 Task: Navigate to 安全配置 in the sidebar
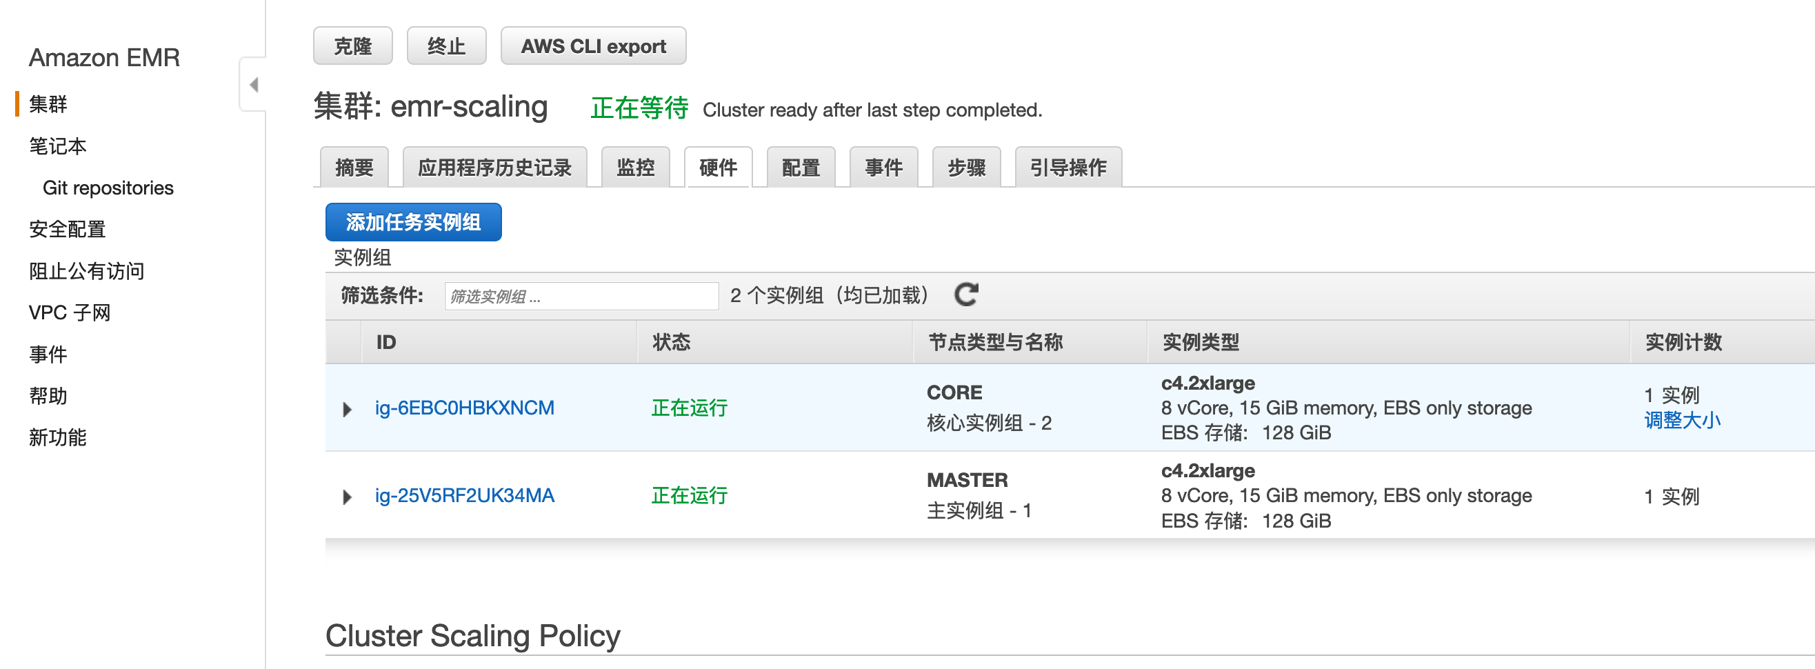(67, 229)
